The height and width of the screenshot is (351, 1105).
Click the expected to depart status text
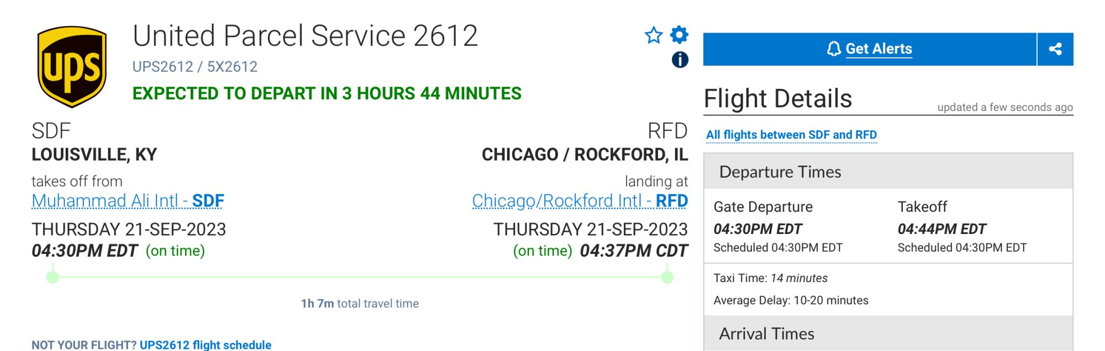click(x=327, y=93)
